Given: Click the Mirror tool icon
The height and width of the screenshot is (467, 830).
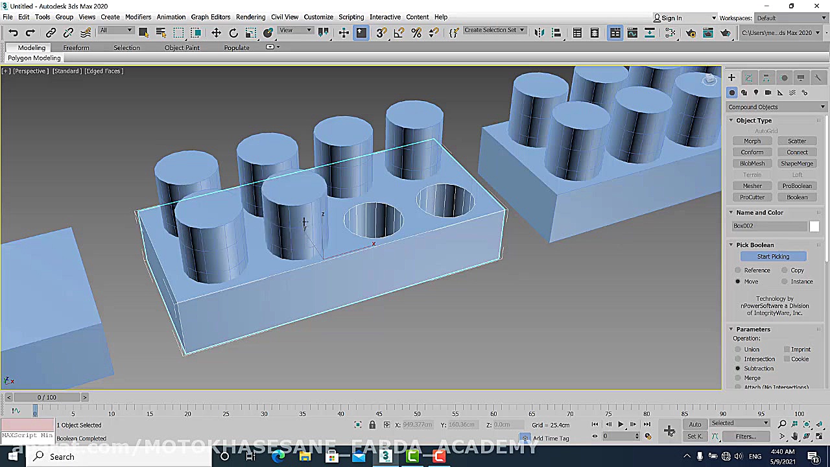Looking at the screenshot, I should 539,32.
